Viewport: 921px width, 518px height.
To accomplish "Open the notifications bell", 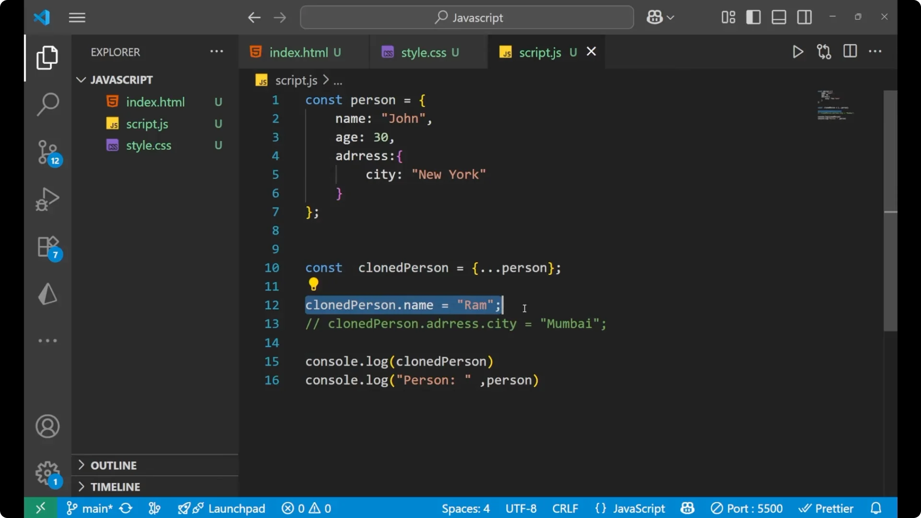I will pyautogui.click(x=876, y=508).
